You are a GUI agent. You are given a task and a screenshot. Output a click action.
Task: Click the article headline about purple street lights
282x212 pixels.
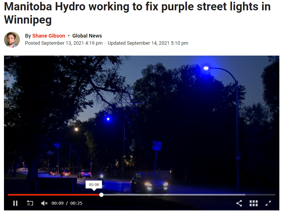click(x=137, y=13)
